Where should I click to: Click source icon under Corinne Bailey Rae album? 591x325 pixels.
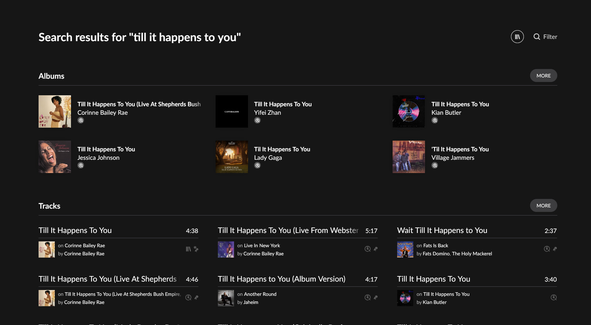tap(81, 120)
